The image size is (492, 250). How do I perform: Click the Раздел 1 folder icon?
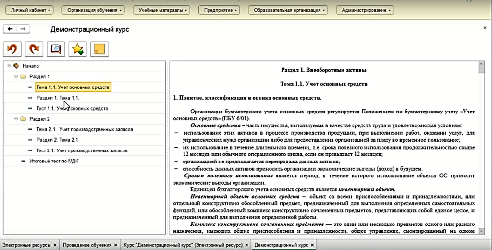(23, 76)
